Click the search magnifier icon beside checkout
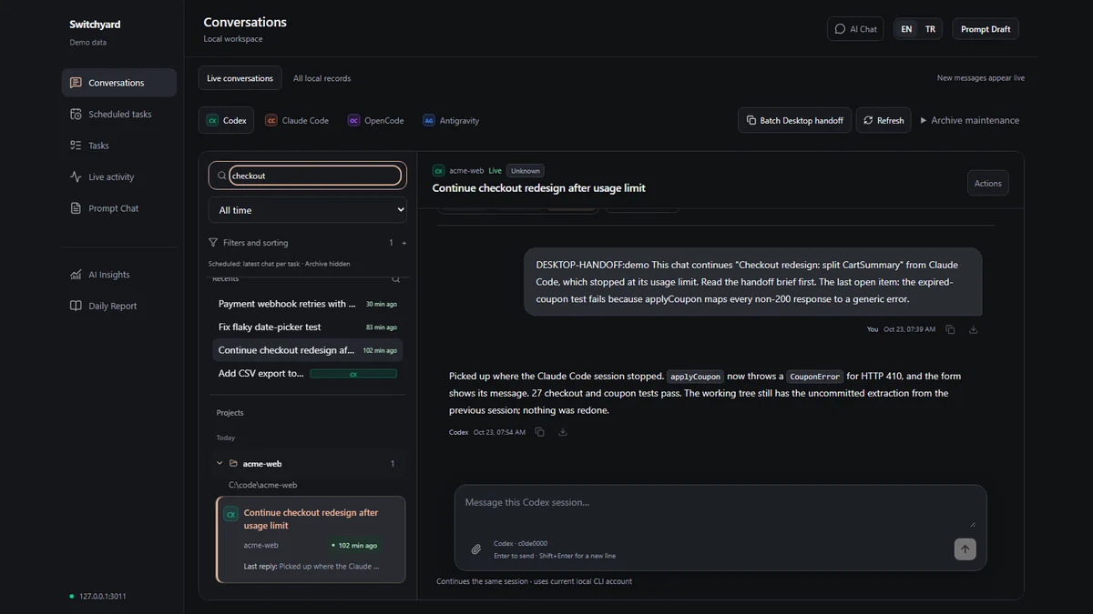The height and width of the screenshot is (614, 1093). [x=221, y=176]
